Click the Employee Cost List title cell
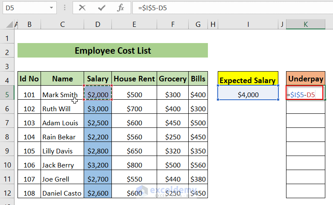333x205 pixels. [113, 50]
